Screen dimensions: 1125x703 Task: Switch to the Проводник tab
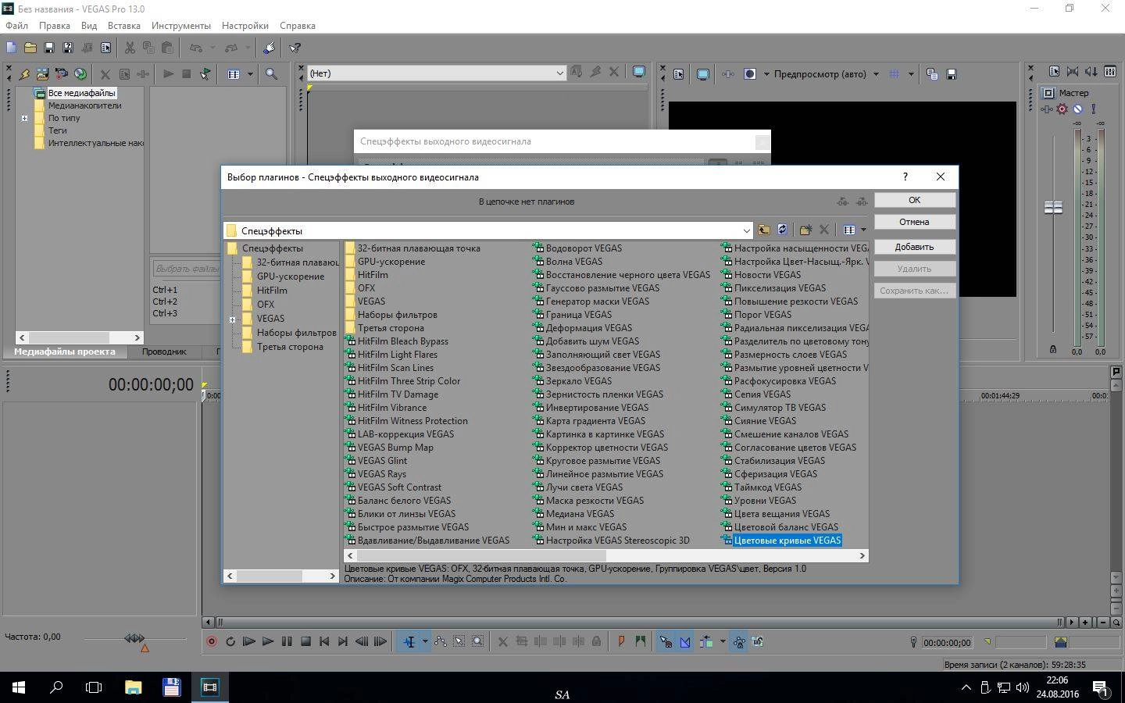point(164,351)
